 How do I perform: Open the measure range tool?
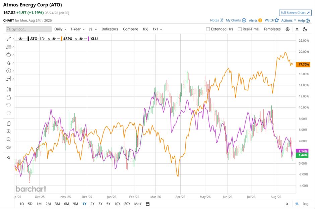[9, 79]
